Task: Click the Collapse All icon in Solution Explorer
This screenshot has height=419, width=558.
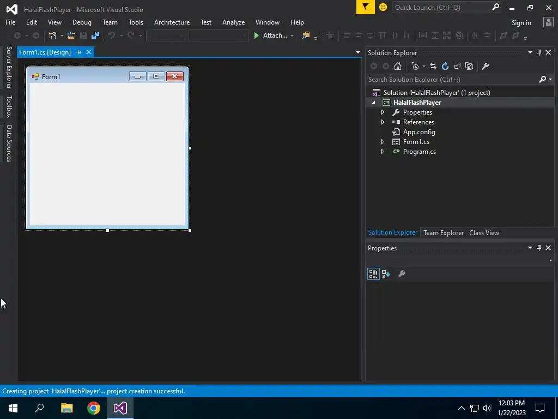Action: (x=457, y=66)
